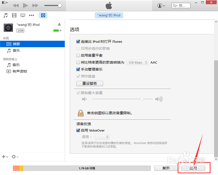Select 摘要 in the settings sidebar

[x=32, y=44]
